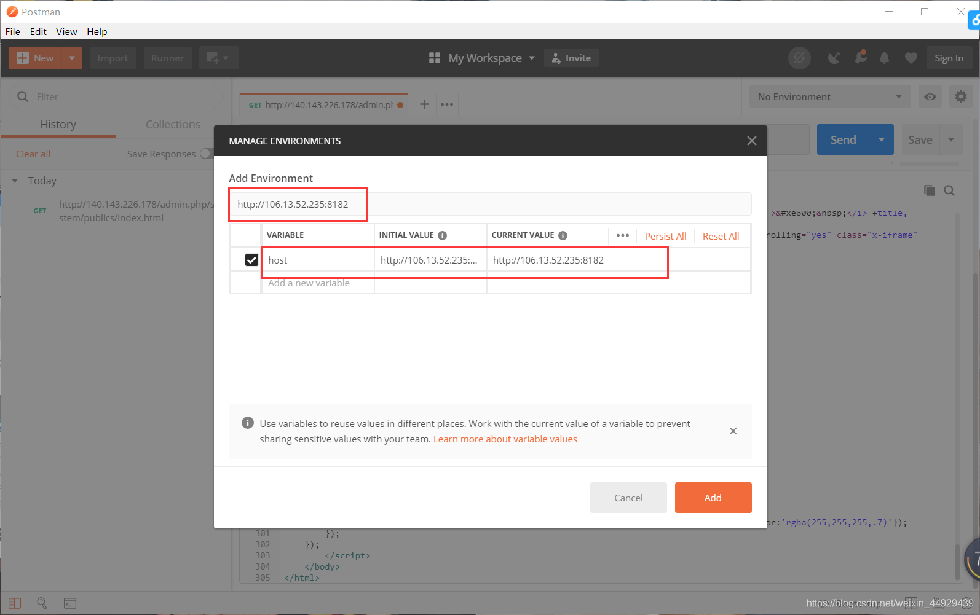Open the Edit menu
Image resolution: width=980 pixels, height=615 pixels.
(38, 31)
